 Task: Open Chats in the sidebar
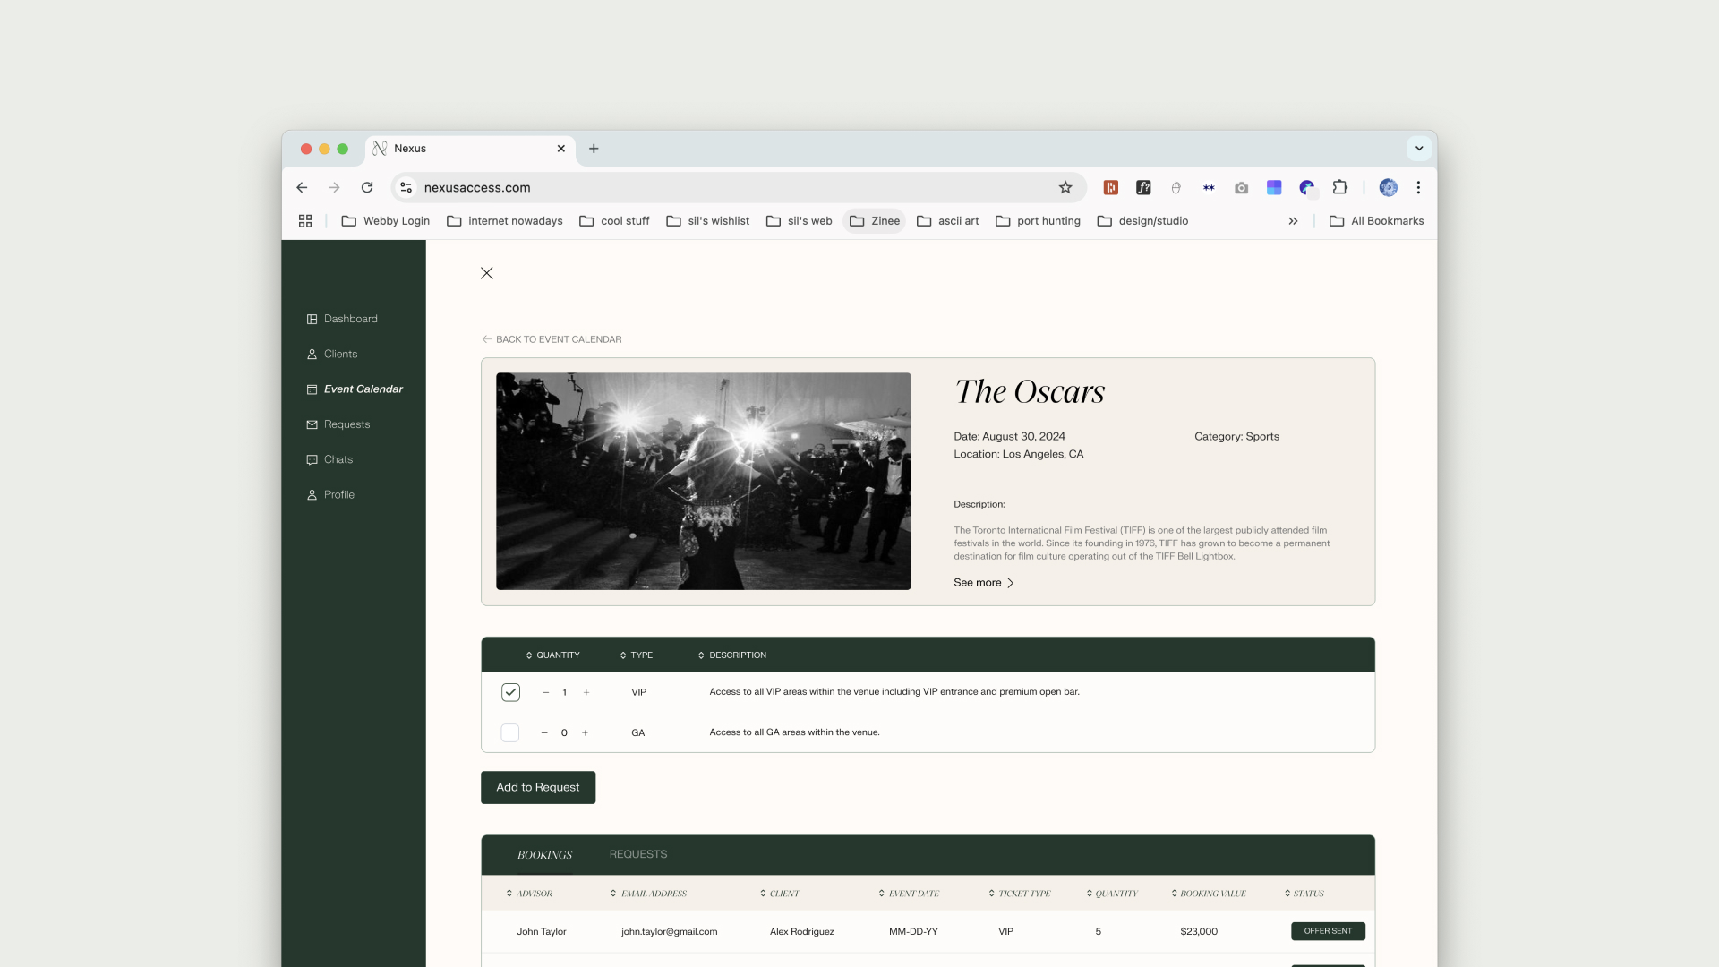(329, 459)
